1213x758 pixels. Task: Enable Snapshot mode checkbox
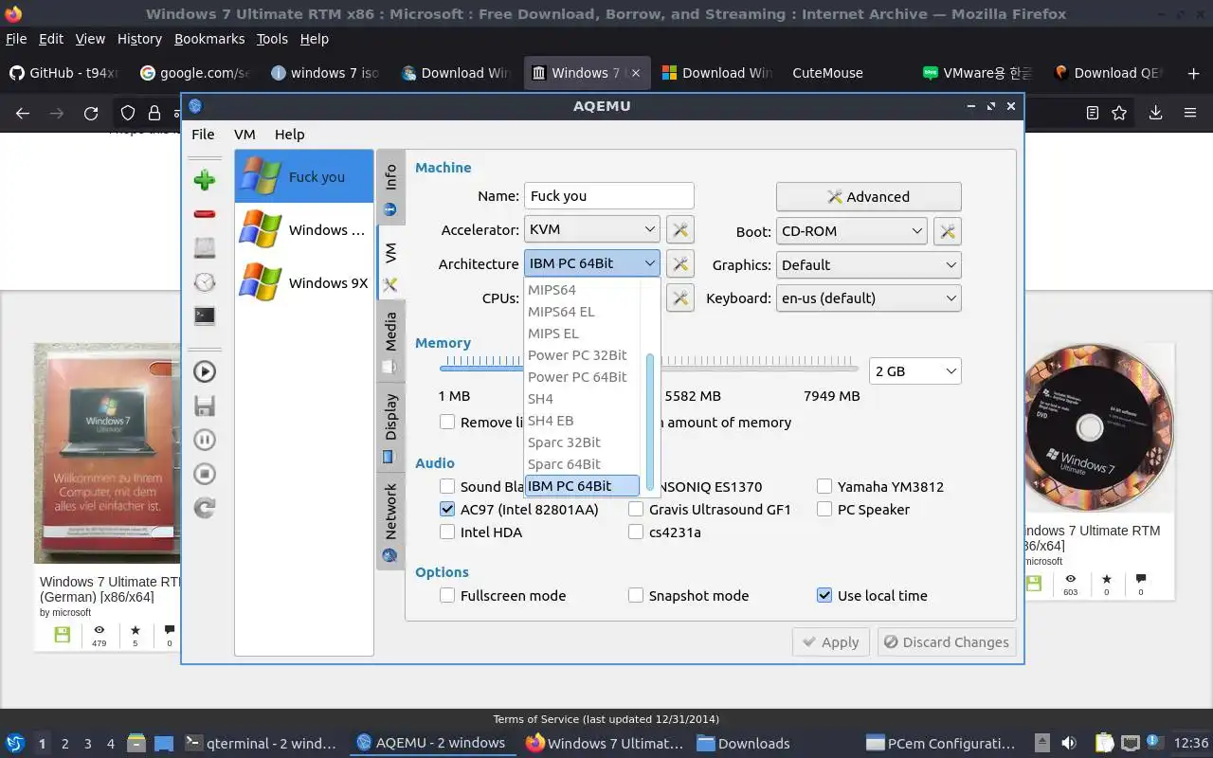(x=636, y=595)
